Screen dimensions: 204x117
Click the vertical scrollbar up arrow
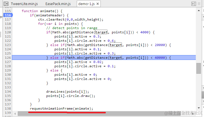point(199,10)
